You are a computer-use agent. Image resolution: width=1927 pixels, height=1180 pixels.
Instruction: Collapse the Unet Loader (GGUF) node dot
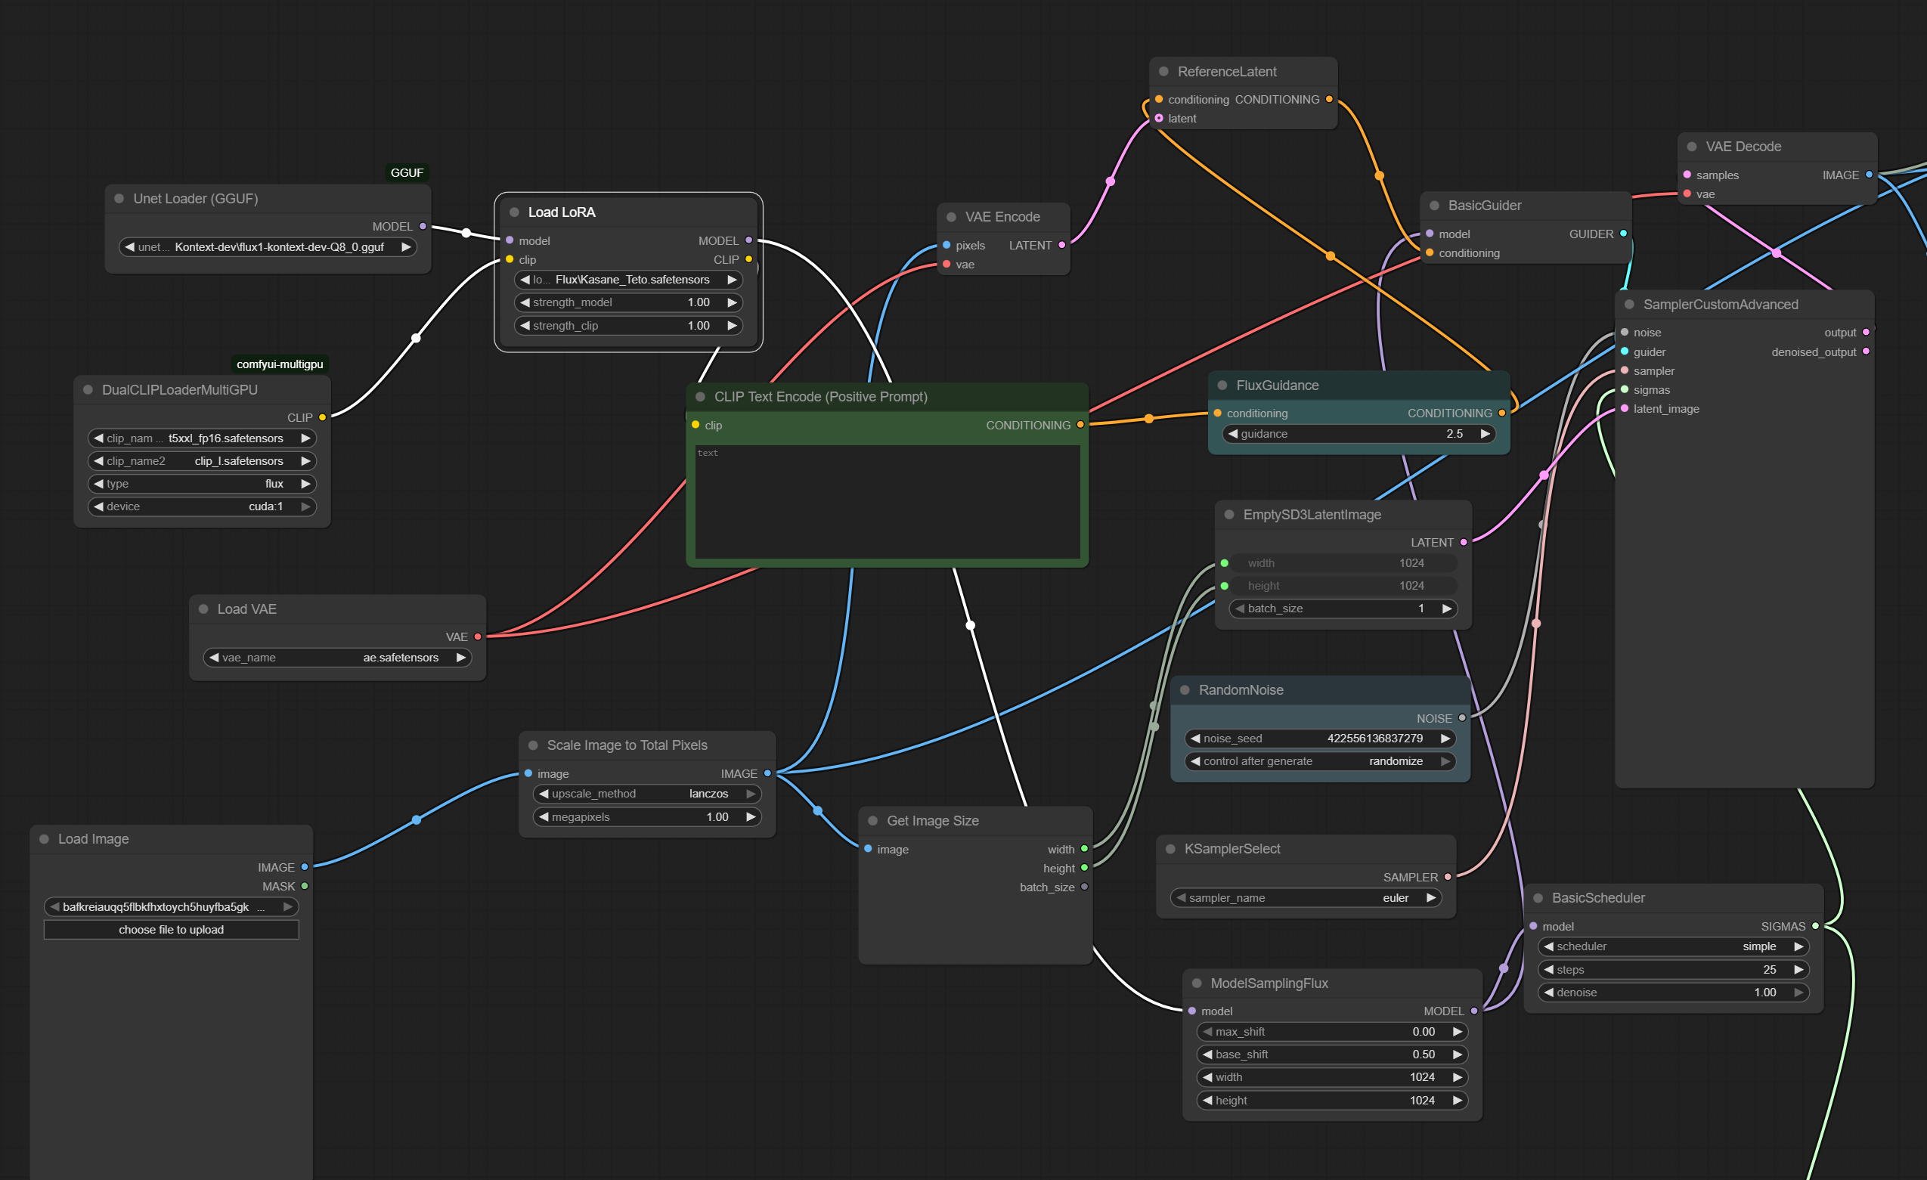click(119, 199)
